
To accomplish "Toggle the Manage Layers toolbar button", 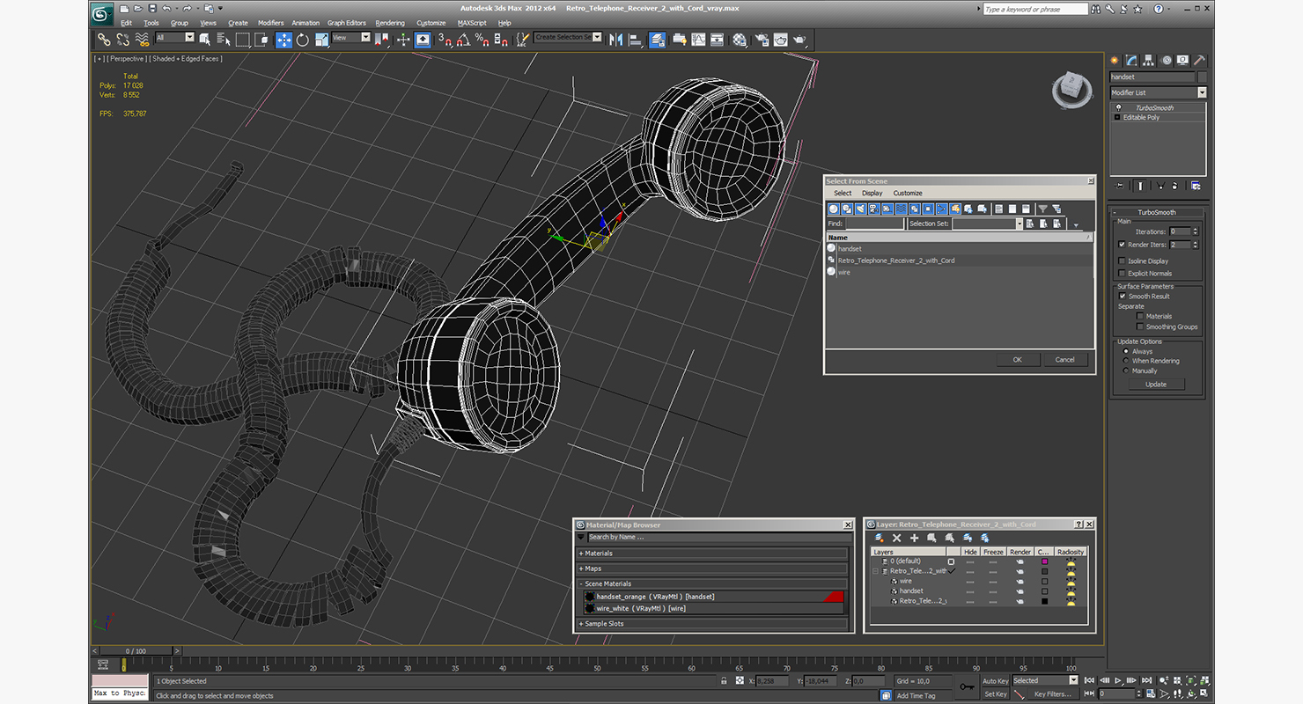I will [x=658, y=40].
